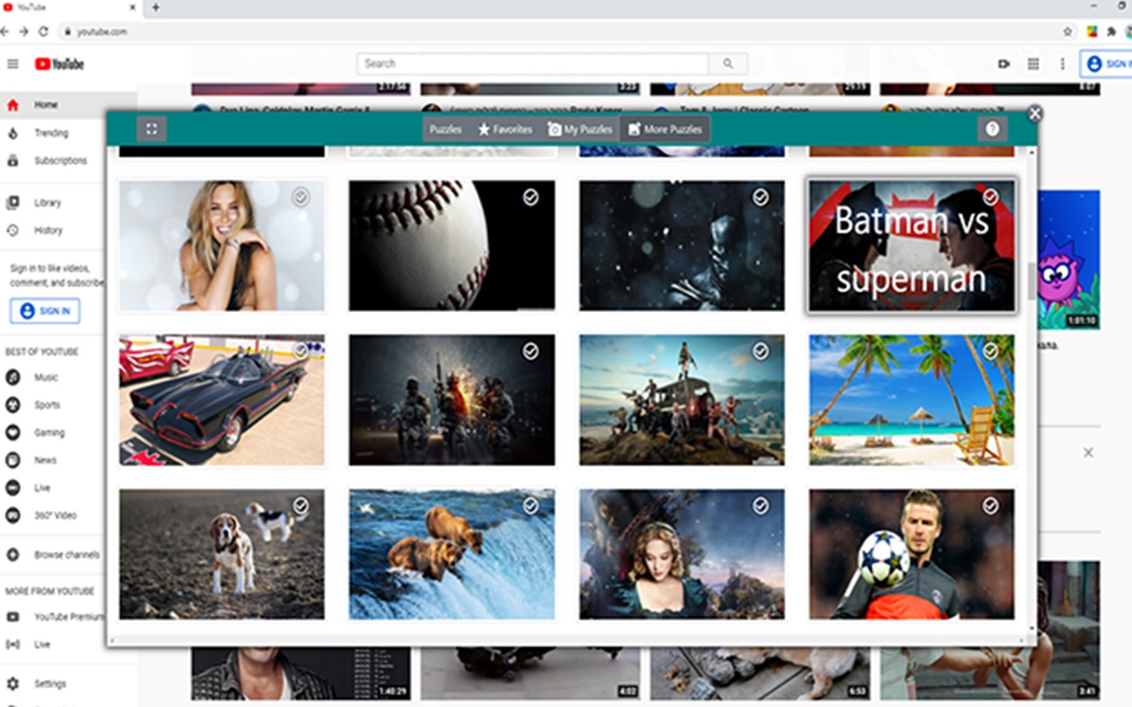The image size is (1132, 707).
Task: Go to the YouTube logo homepage
Action: (59, 64)
